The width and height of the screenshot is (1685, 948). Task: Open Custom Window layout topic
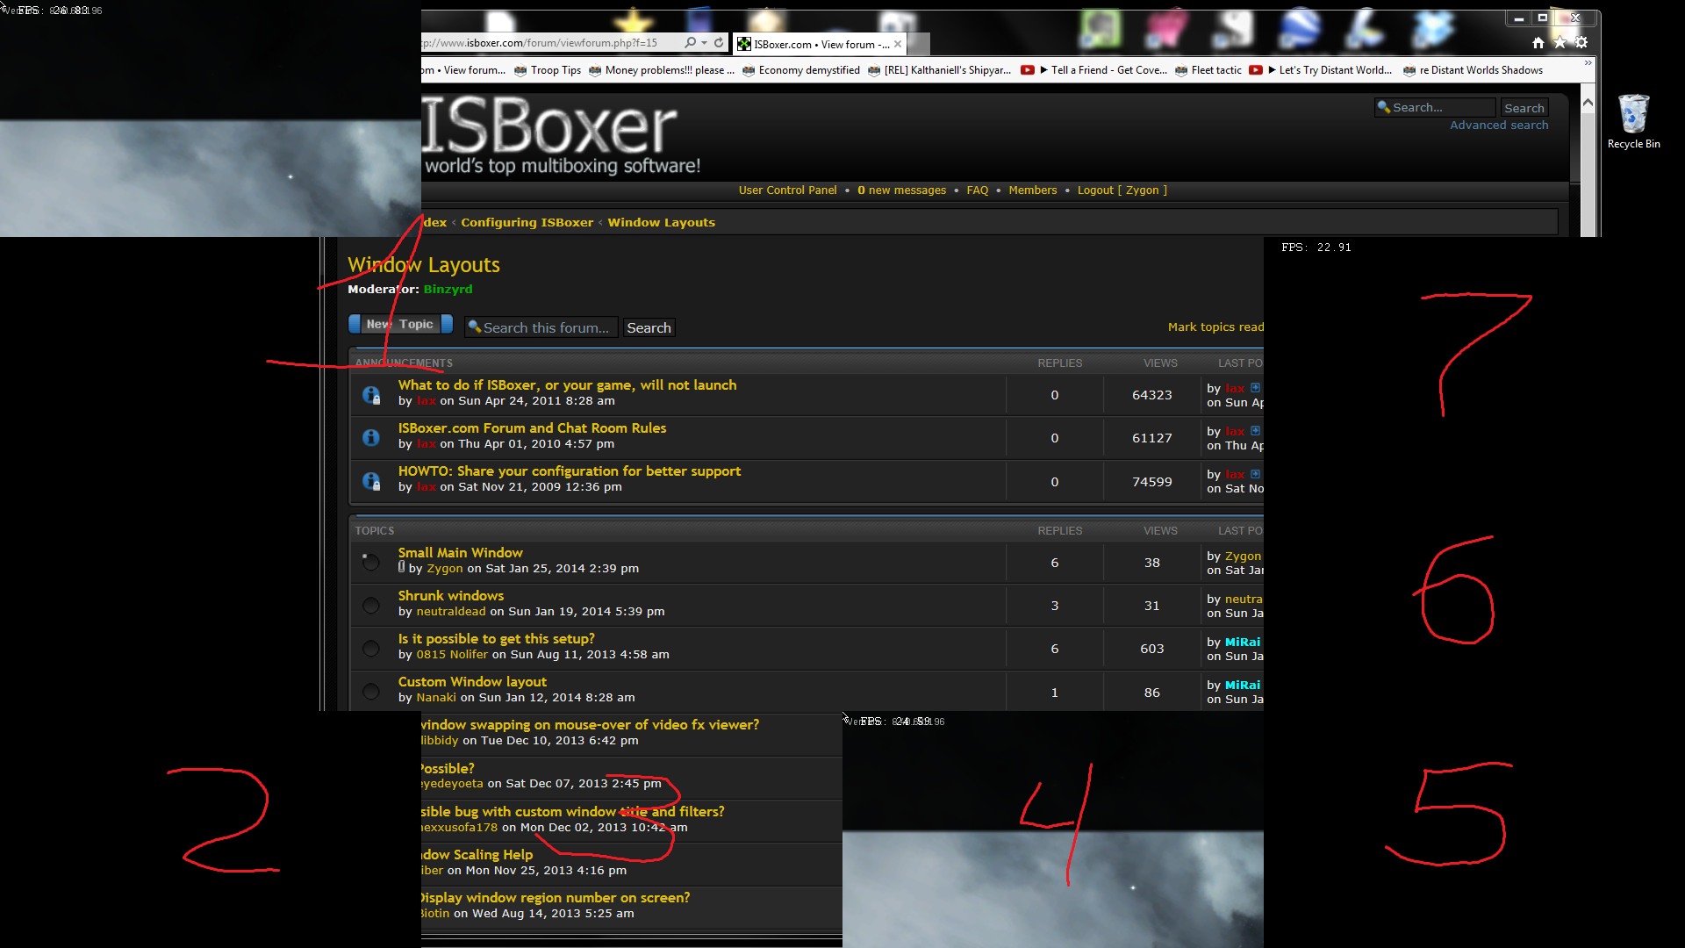(472, 682)
